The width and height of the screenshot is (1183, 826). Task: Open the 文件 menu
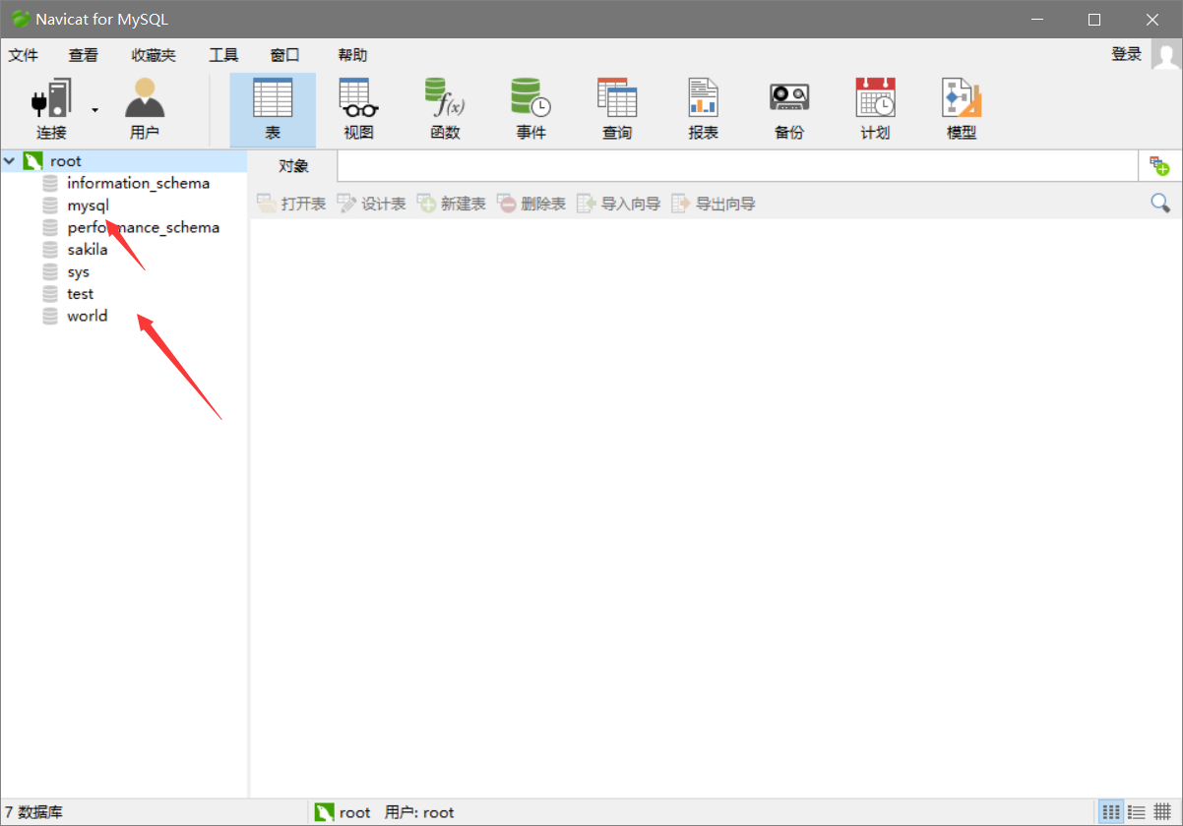pos(24,55)
